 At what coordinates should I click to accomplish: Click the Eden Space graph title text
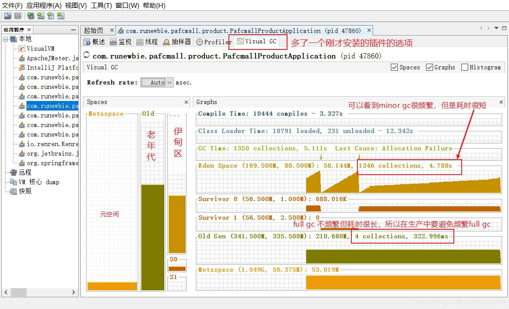click(x=325, y=166)
